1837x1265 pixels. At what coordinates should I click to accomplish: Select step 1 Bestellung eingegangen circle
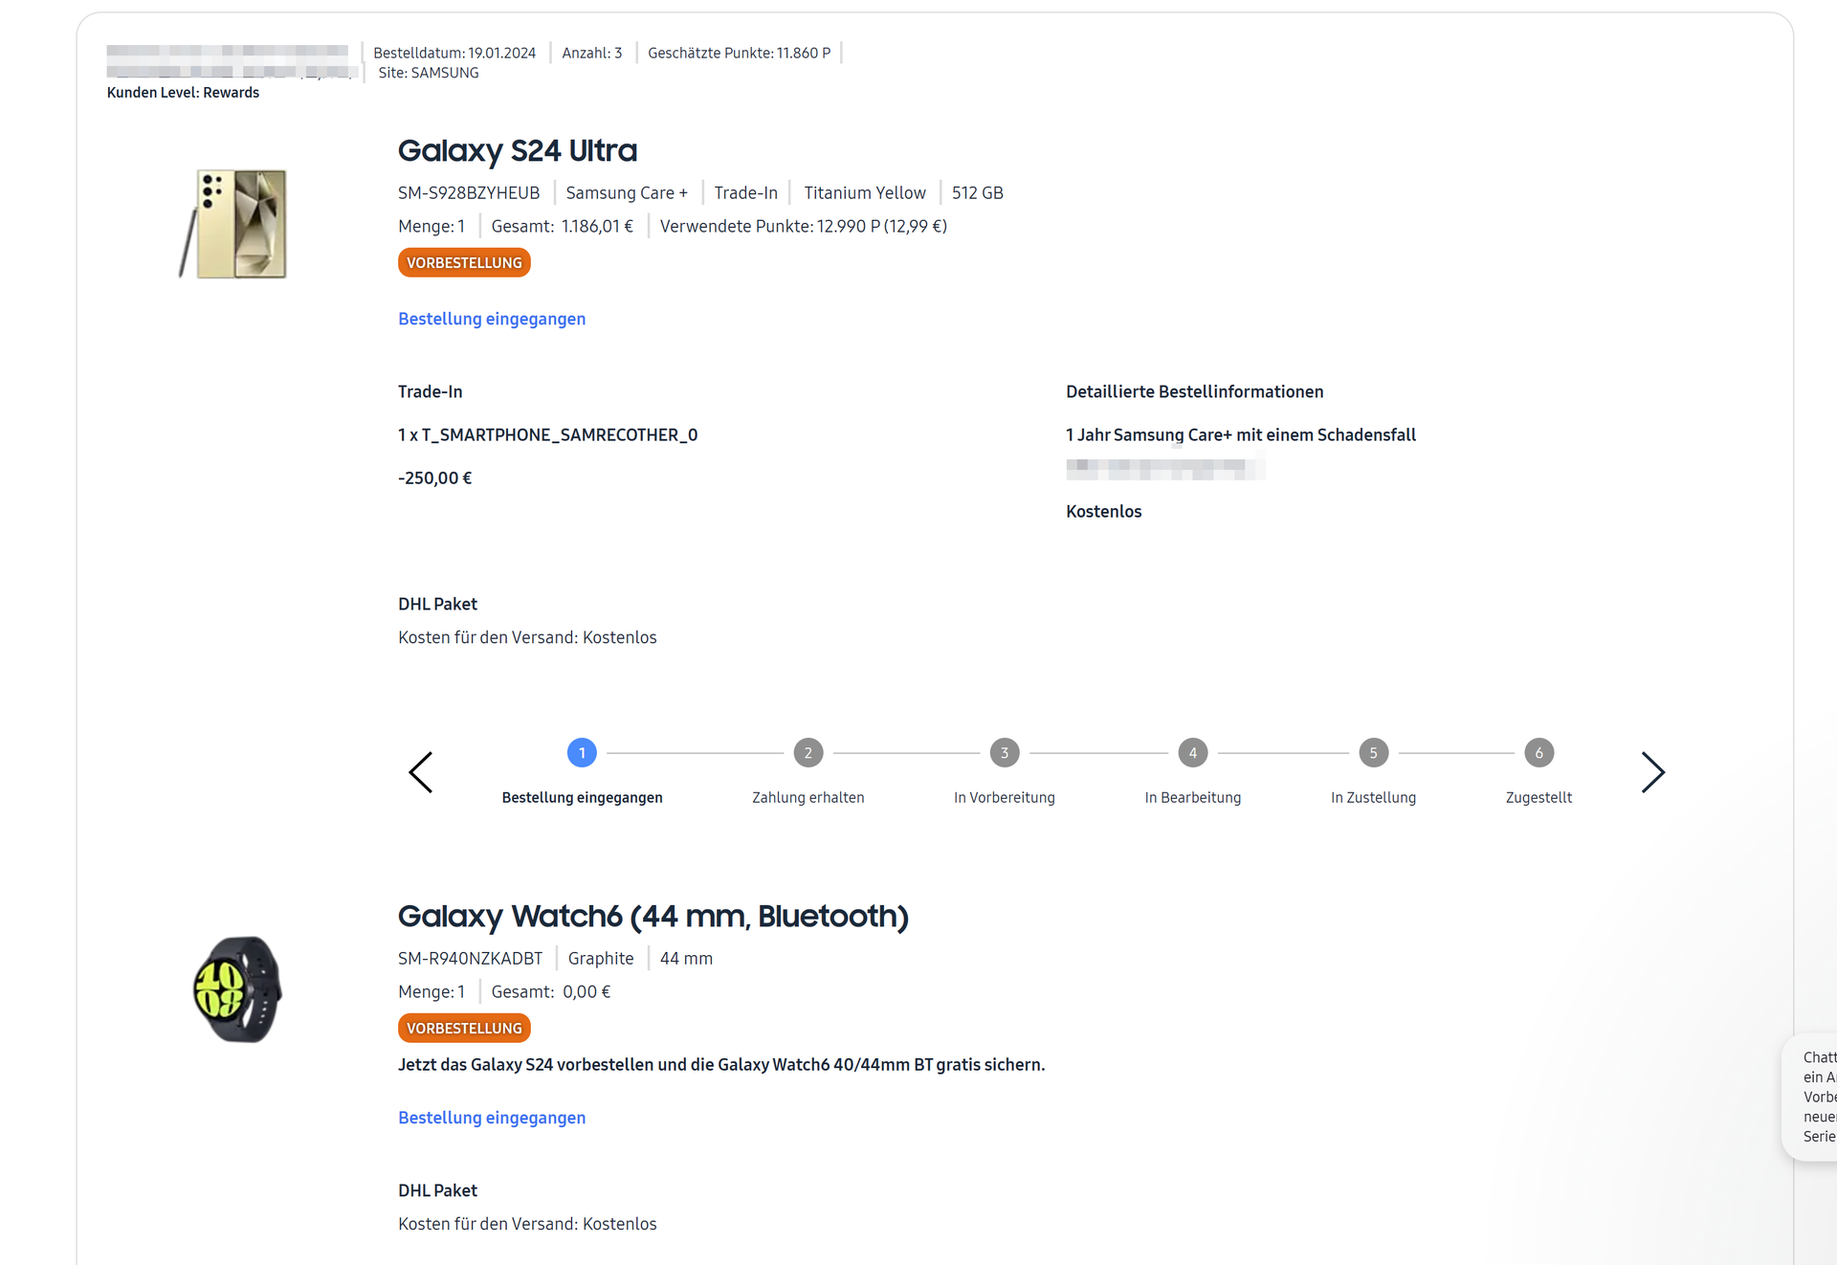(582, 753)
